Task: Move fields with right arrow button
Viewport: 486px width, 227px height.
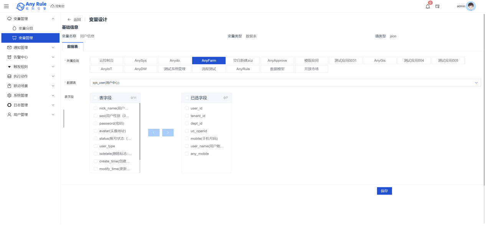Action: click(x=168, y=133)
